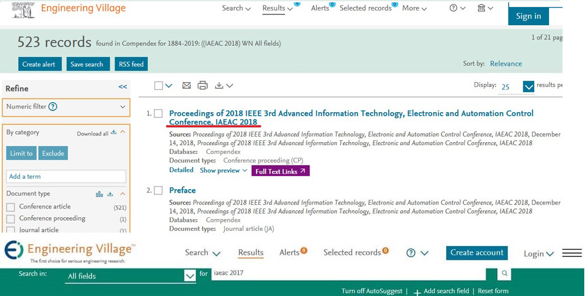Screen dimensions: 586x296
Task: Email selected records with envelope icon
Action: click(187, 86)
